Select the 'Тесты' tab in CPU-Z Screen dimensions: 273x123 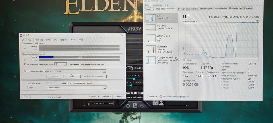pos(72,39)
